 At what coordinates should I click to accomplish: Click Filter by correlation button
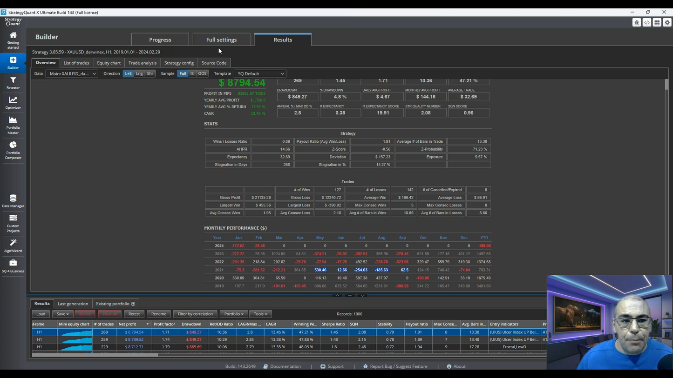tap(195, 314)
